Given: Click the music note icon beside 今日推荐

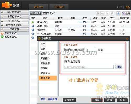Looking at the screenshot, I should point(2,17).
